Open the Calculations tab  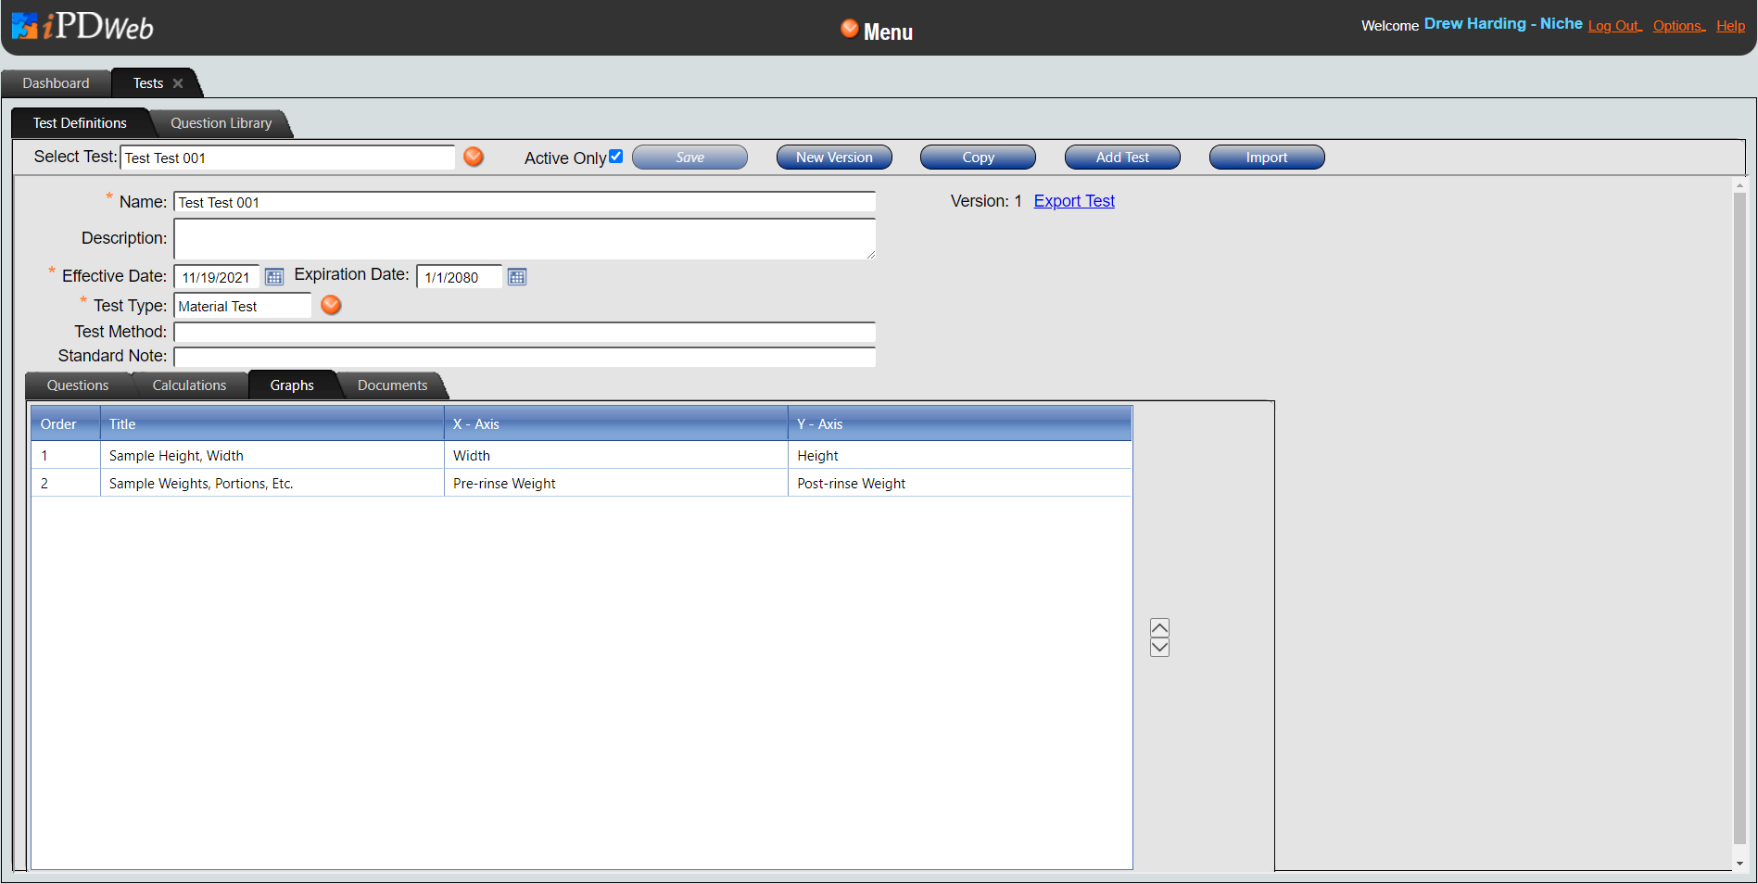[189, 385]
